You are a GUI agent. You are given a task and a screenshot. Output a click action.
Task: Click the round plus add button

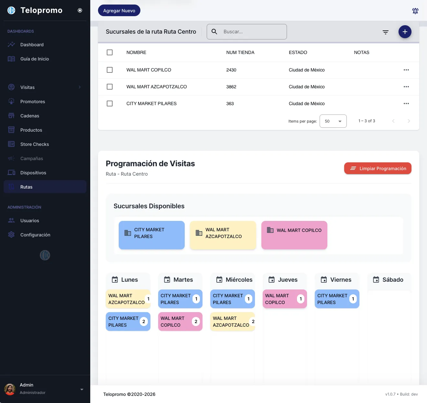coord(405,32)
